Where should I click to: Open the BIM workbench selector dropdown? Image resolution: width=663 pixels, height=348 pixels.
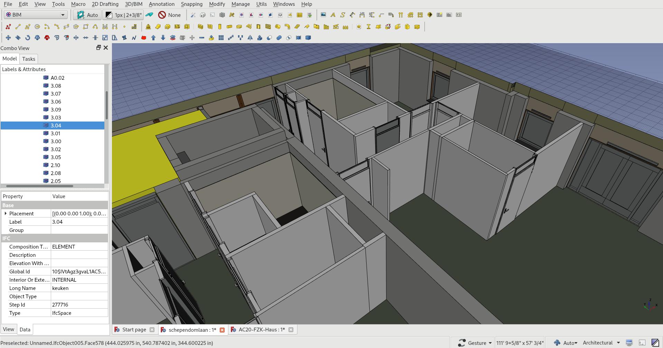[x=62, y=14]
